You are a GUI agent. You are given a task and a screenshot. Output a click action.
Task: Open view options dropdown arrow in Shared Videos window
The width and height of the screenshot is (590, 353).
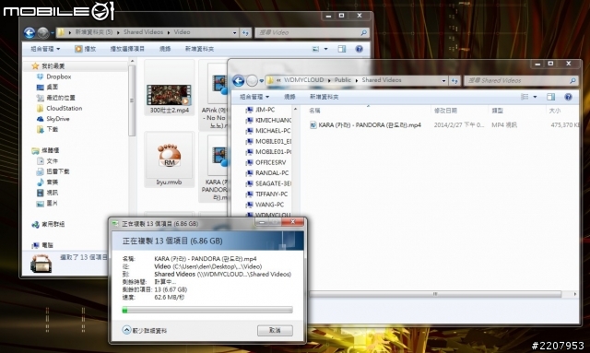click(x=535, y=97)
